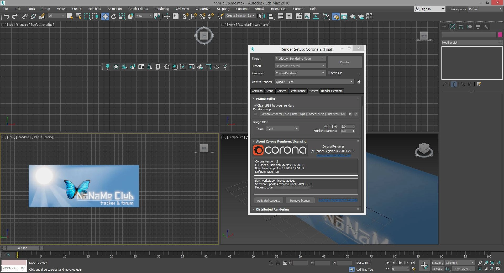Activate Select and Move tool
Viewport: 504px width, 273px height.
pyautogui.click(x=105, y=17)
